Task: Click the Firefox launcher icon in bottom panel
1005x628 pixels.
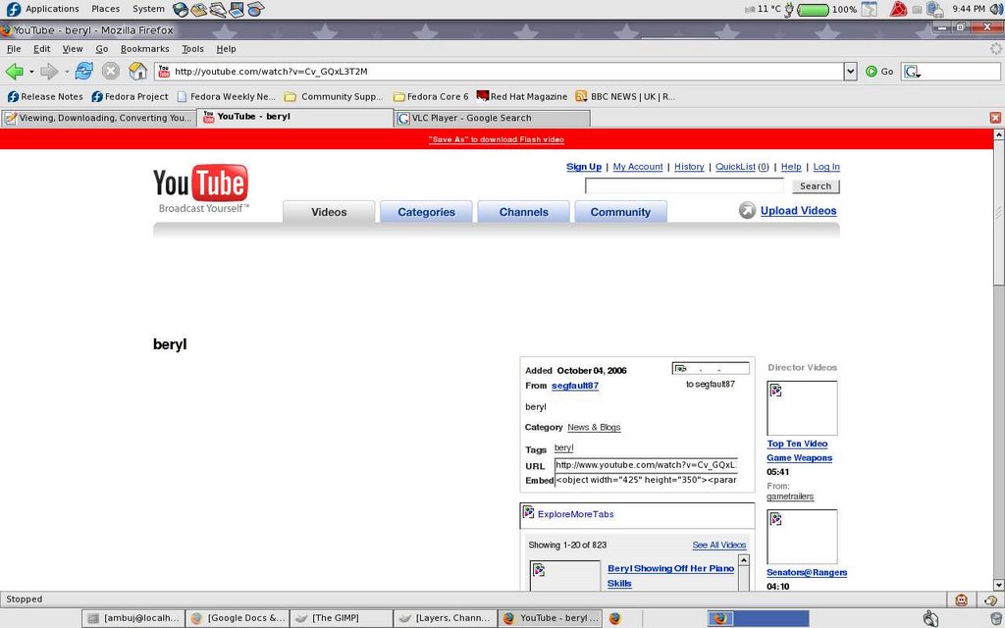Action: 614,618
